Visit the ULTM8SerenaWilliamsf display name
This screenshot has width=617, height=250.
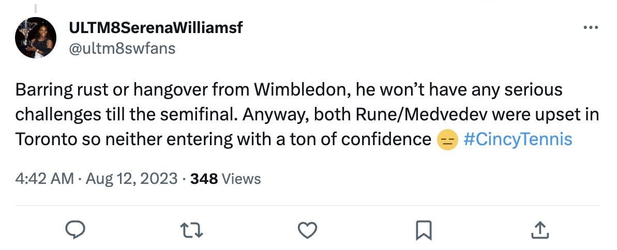156,29
